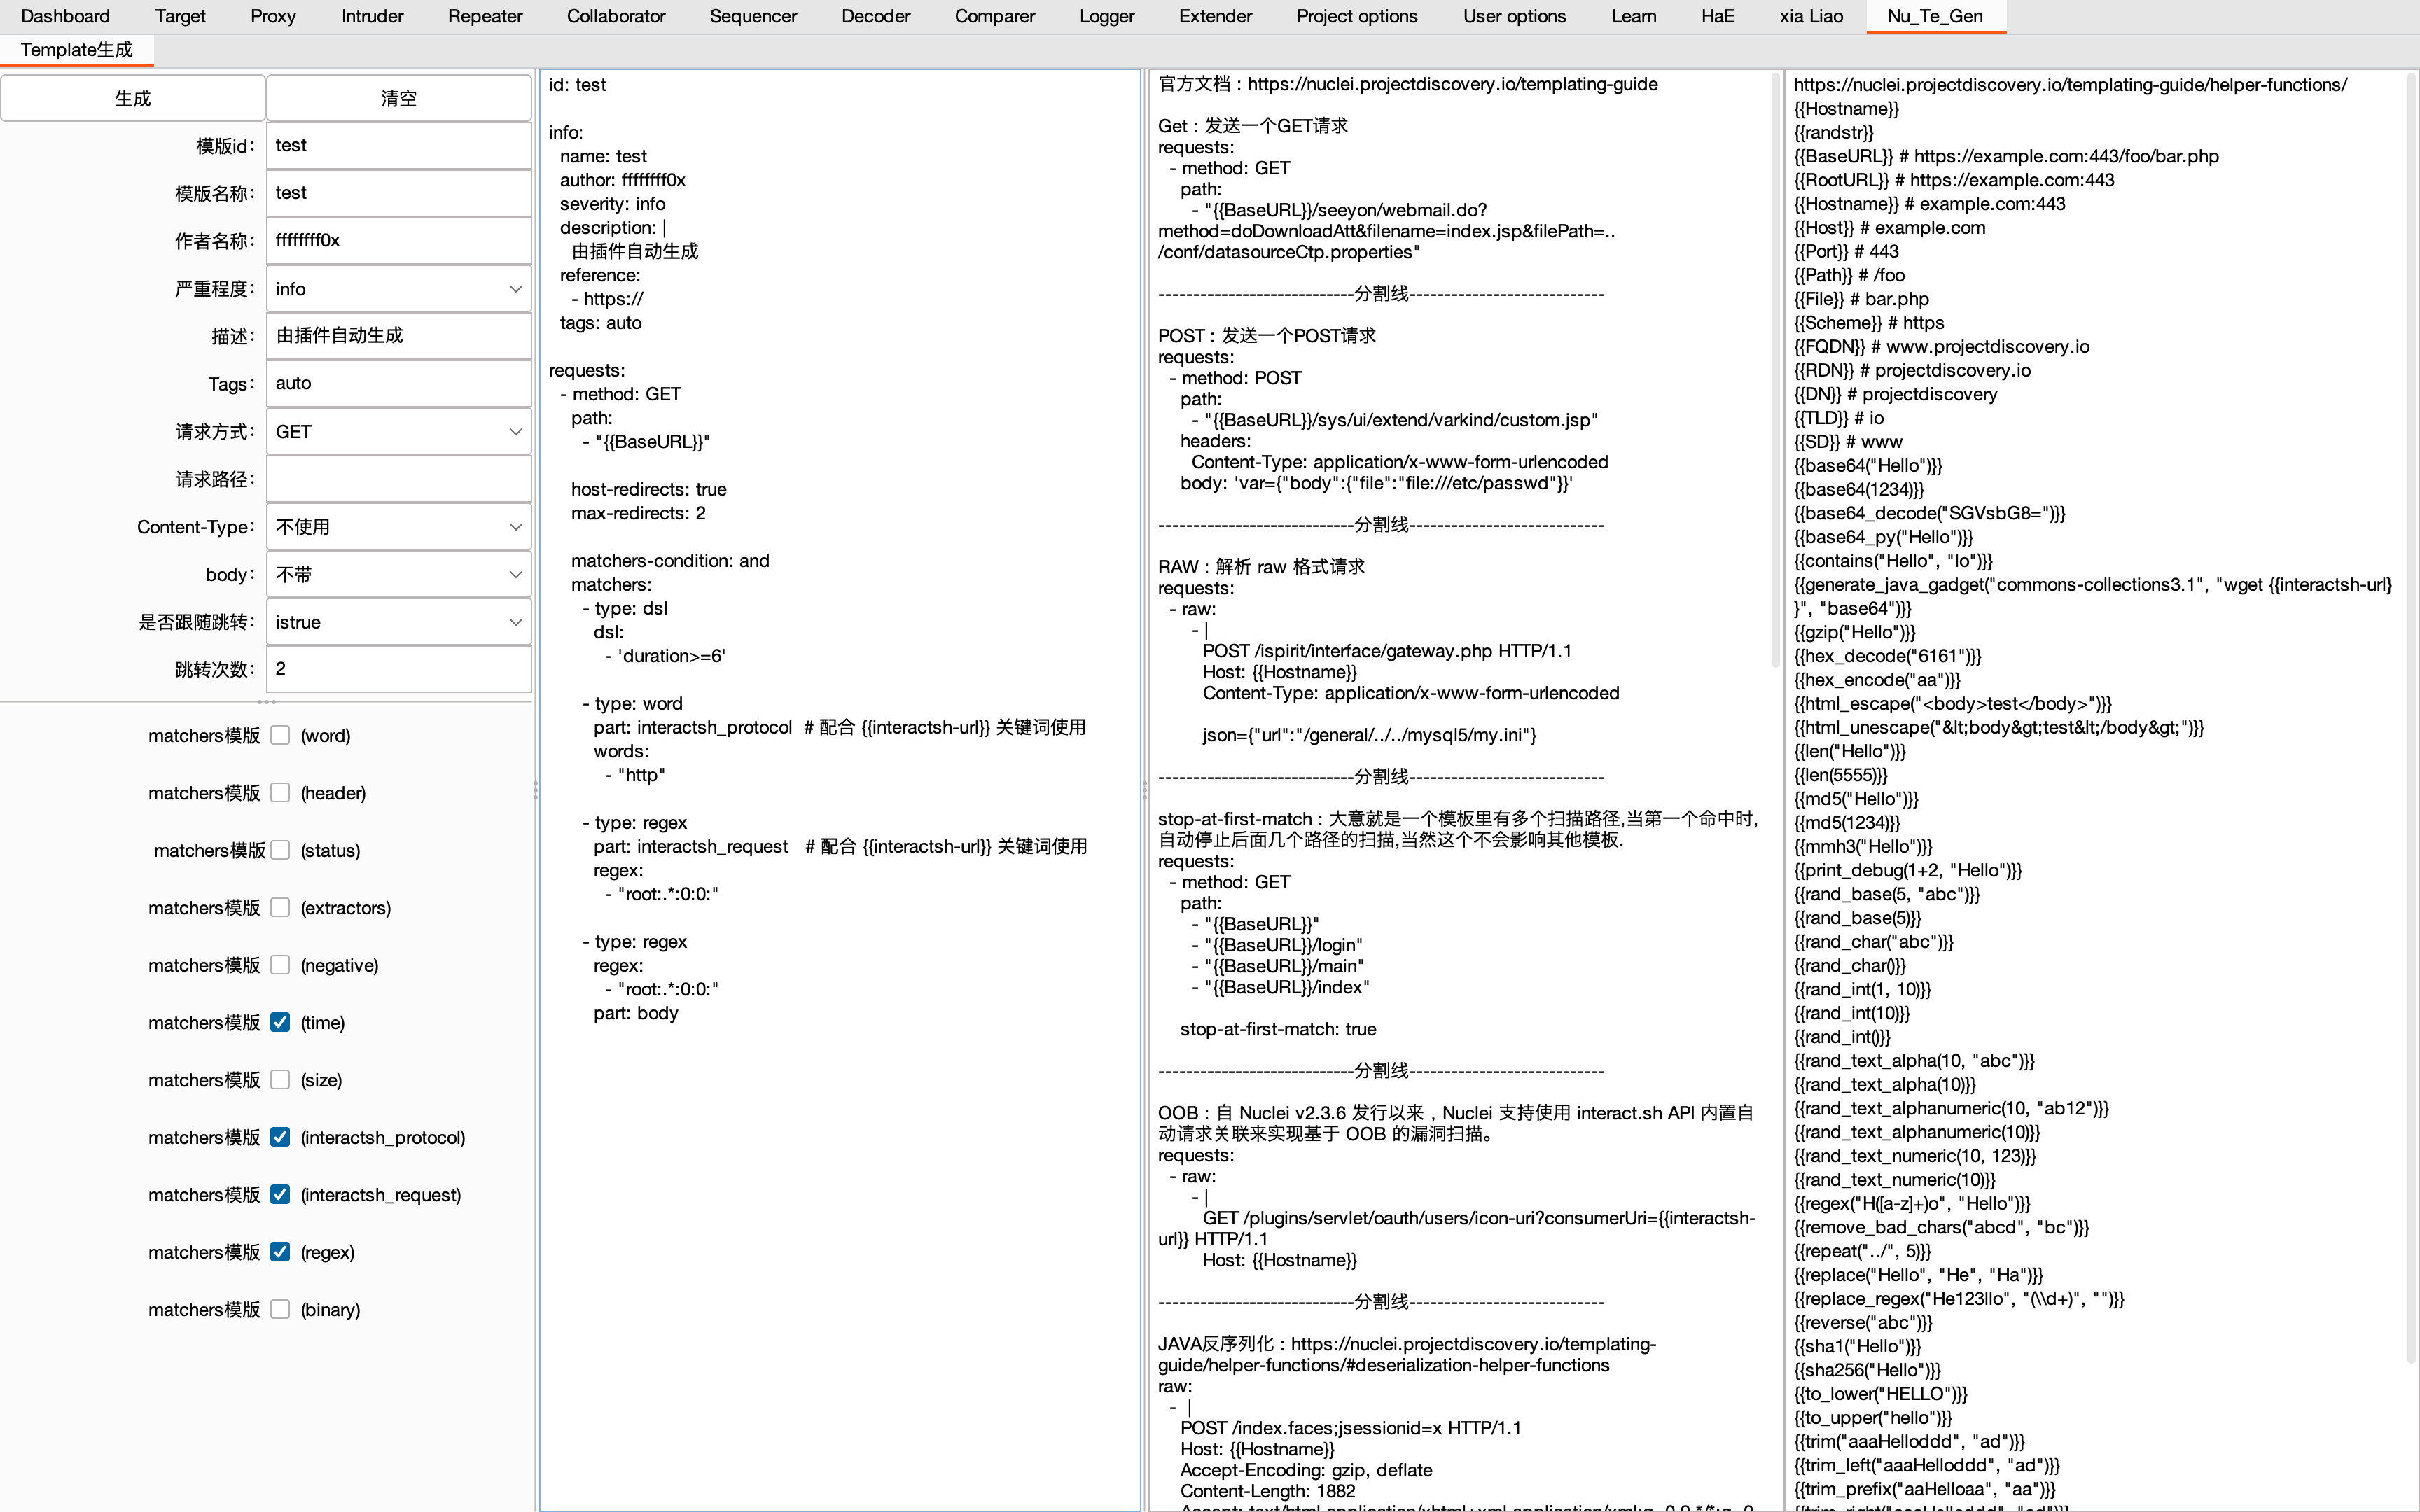Open the HaE extension tab
The image size is (2420, 1512).
click(1717, 16)
